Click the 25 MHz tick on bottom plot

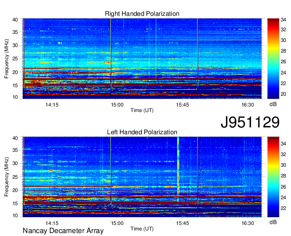pyautogui.click(x=15, y=177)
